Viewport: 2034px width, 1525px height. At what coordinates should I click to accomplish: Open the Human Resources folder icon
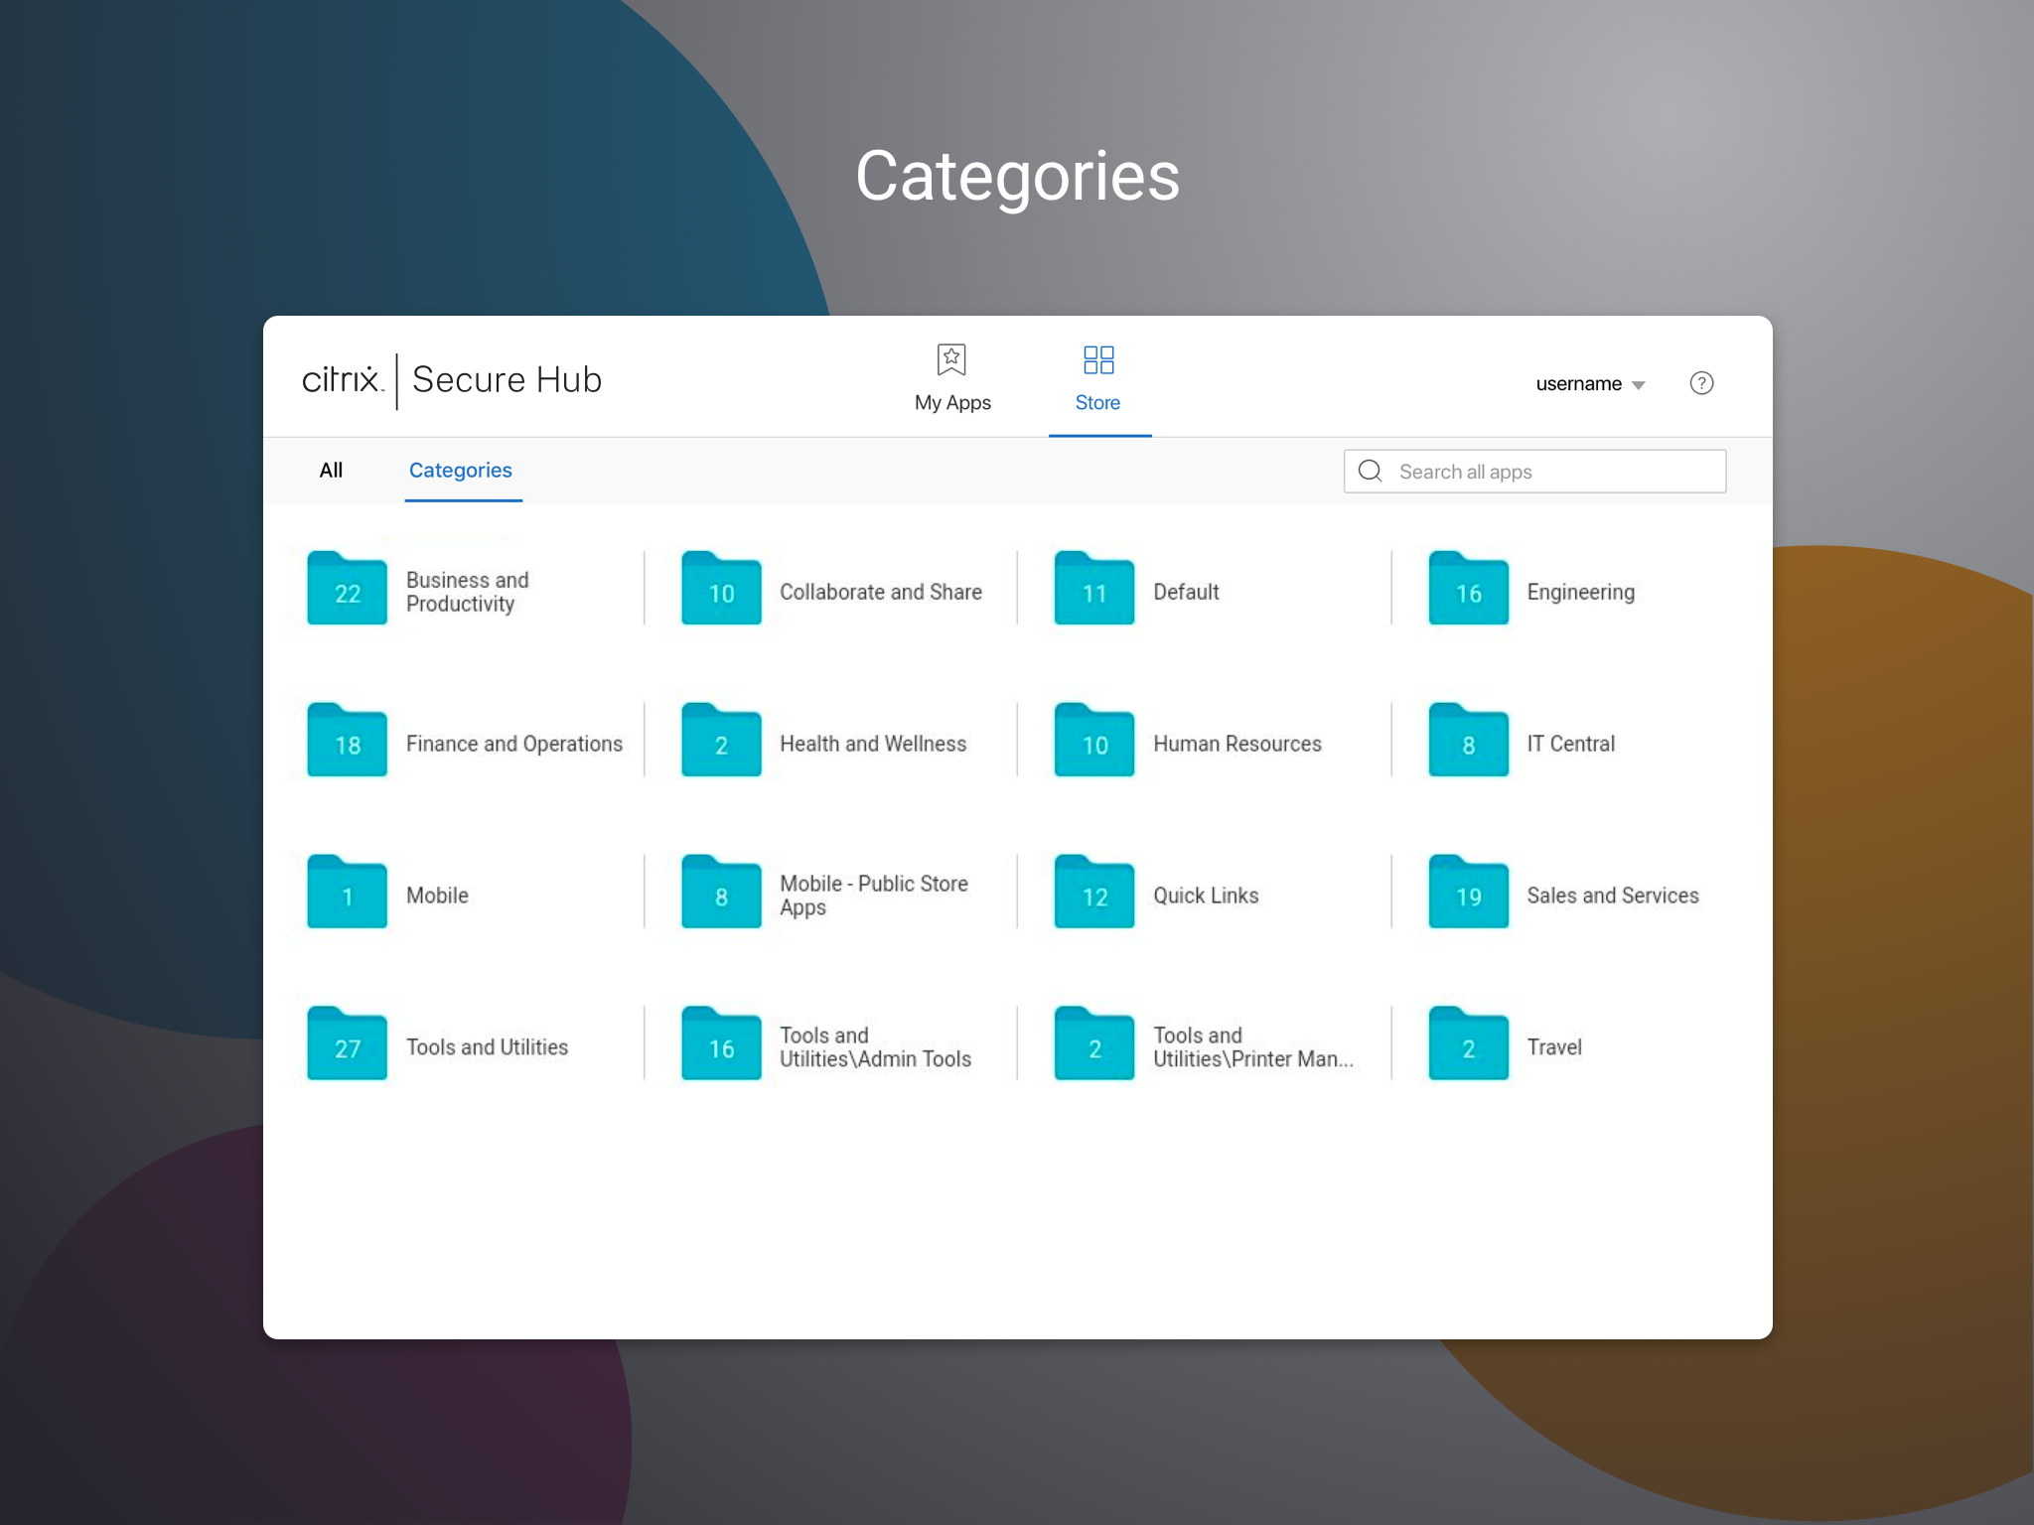coord(1094,740)
